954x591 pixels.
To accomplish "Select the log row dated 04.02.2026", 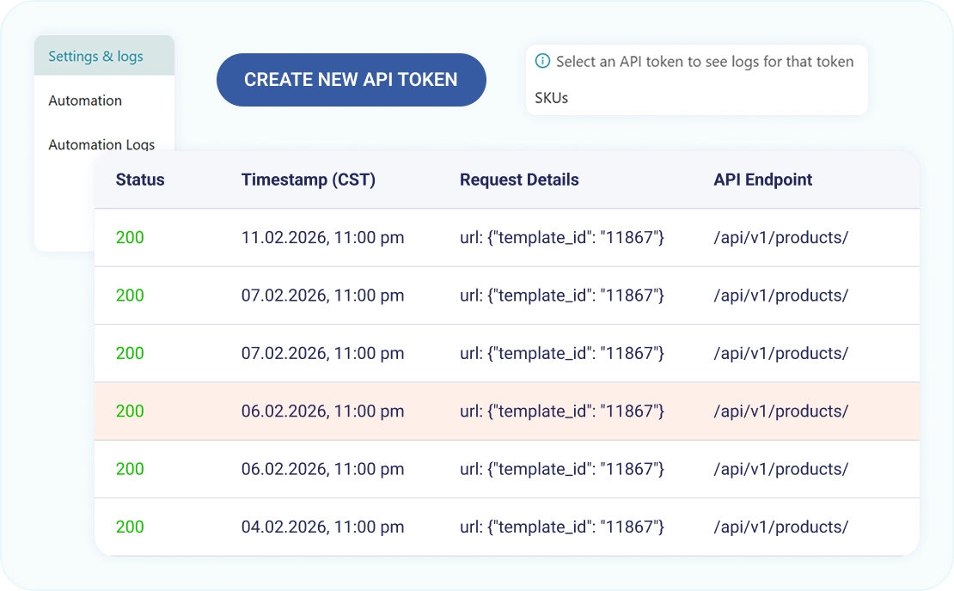I will coord(507,527).
